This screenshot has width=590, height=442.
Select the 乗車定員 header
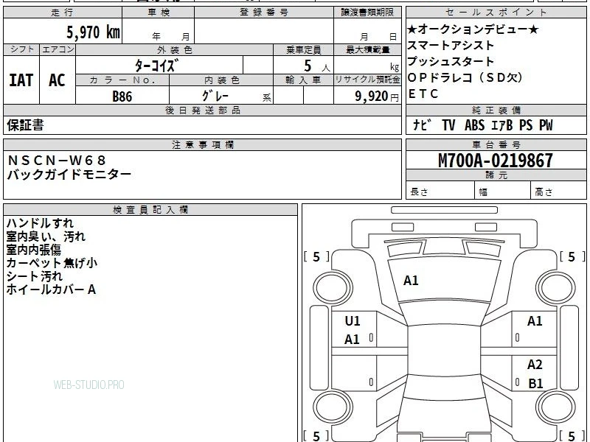point(303,50)
